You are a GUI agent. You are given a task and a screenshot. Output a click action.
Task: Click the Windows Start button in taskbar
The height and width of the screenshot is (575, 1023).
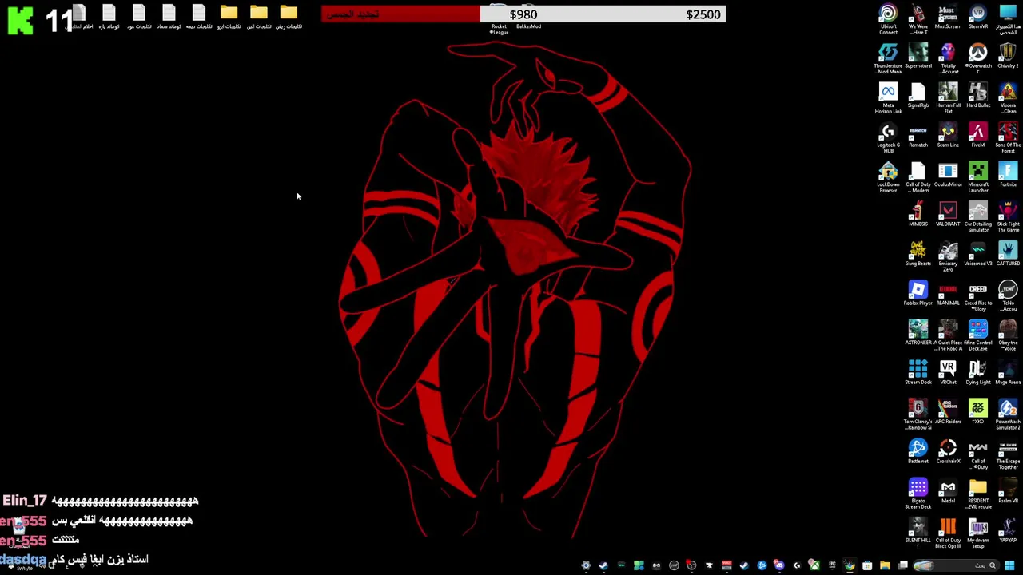coord(1009,565)
